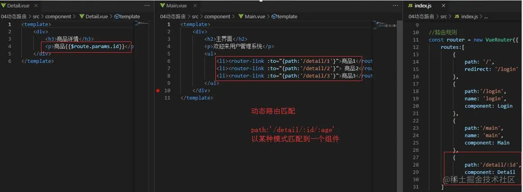
Task: Click the minimap in Detail.vue editor
Action: 143,23
